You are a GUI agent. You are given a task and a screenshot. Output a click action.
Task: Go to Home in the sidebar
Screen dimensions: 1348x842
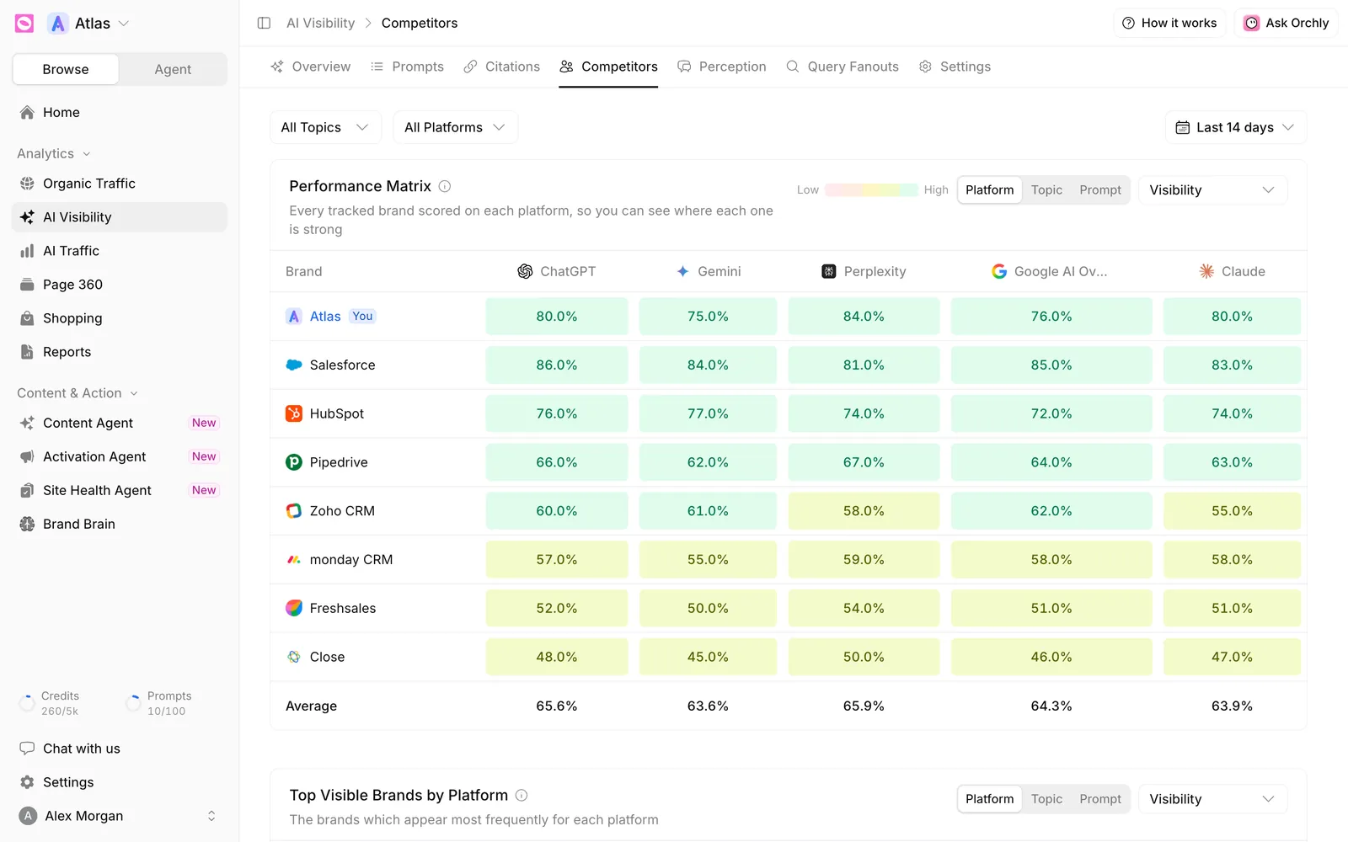click(x=120, y=112)
